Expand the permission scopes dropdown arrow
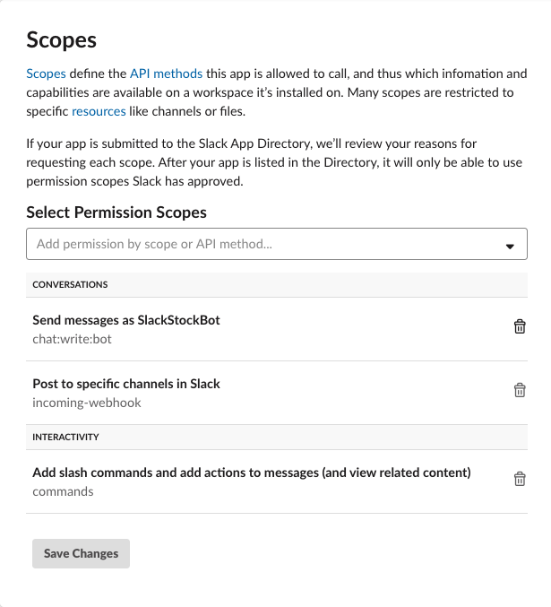 (510, 247)
